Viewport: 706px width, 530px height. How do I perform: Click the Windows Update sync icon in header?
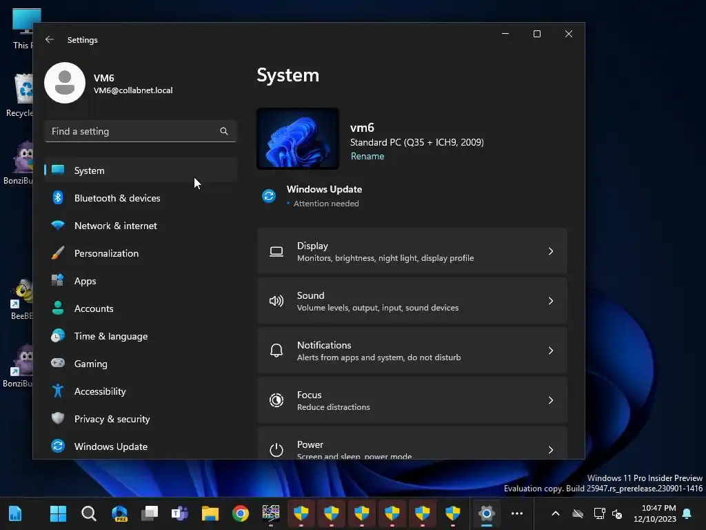pos(269,196)
